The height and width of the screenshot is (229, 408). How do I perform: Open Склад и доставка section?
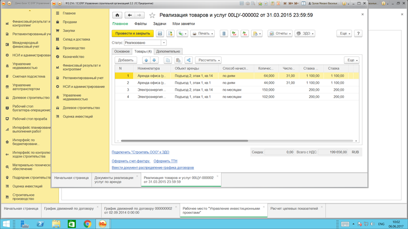coord(76,39)
